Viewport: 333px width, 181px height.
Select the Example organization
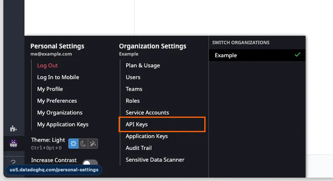pos(257,55)
